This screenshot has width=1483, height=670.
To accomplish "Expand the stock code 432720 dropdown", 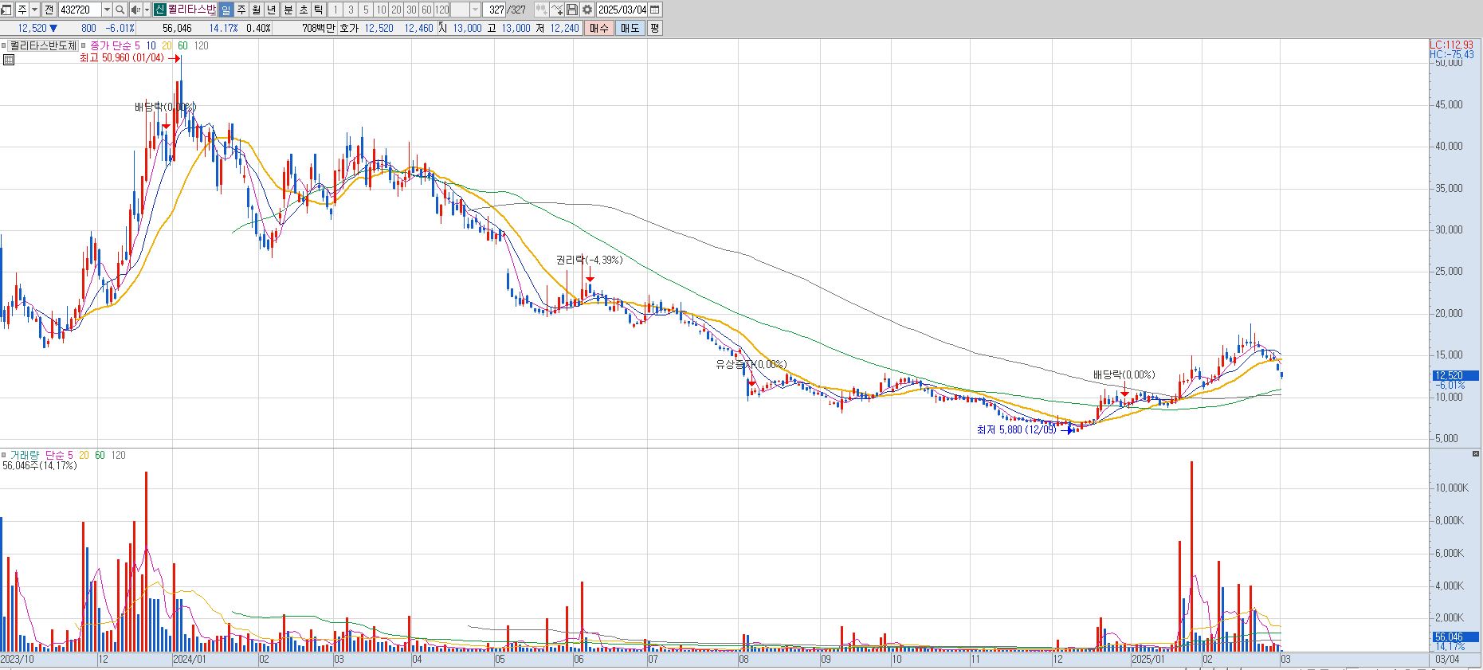I will coord(107,10).
